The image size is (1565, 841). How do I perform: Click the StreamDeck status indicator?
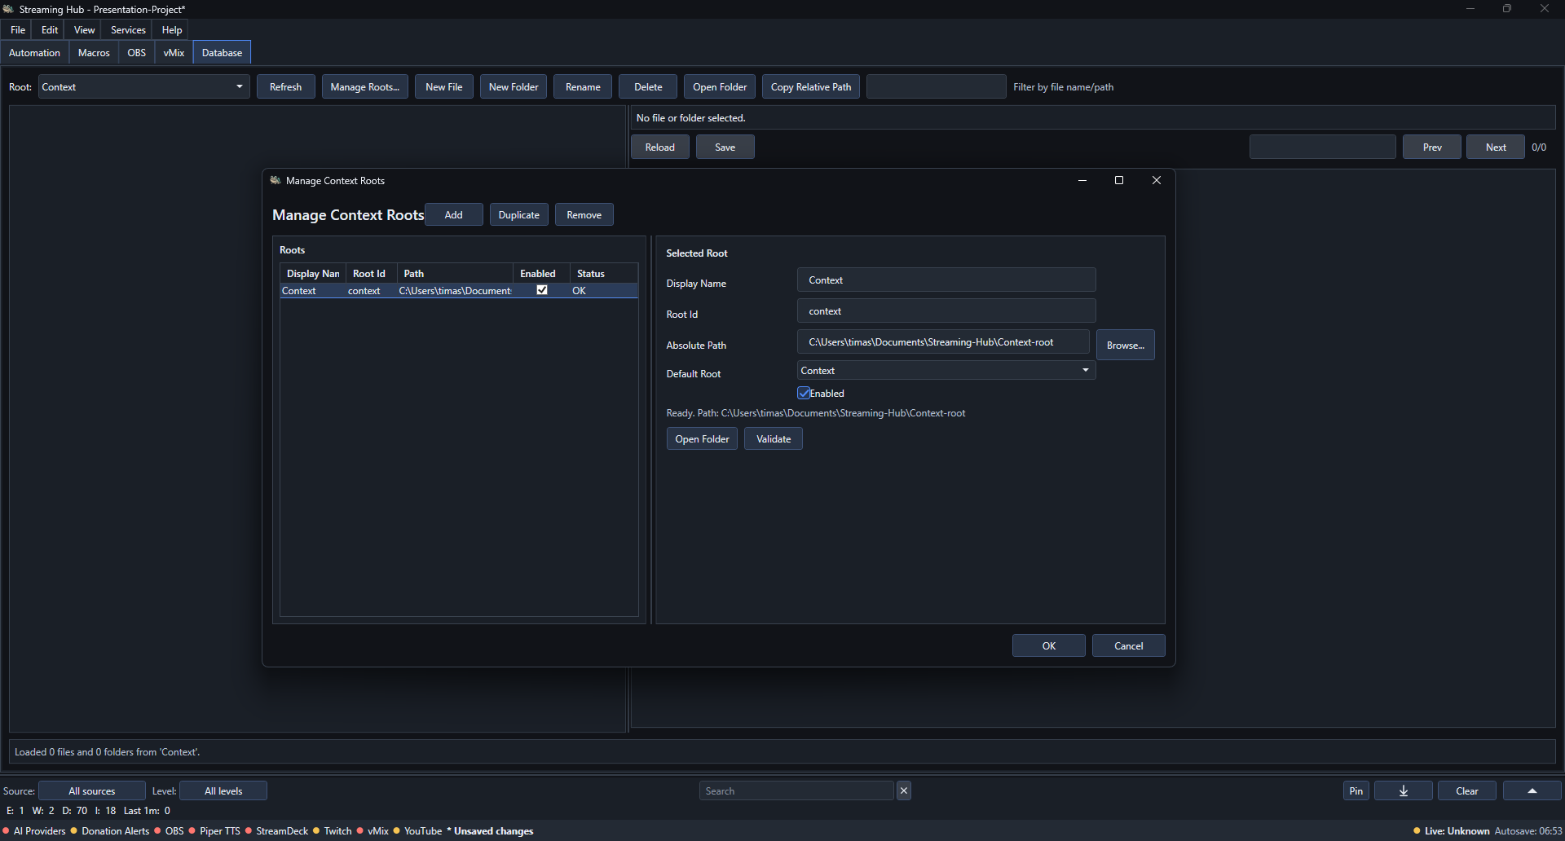pos(276,831)
